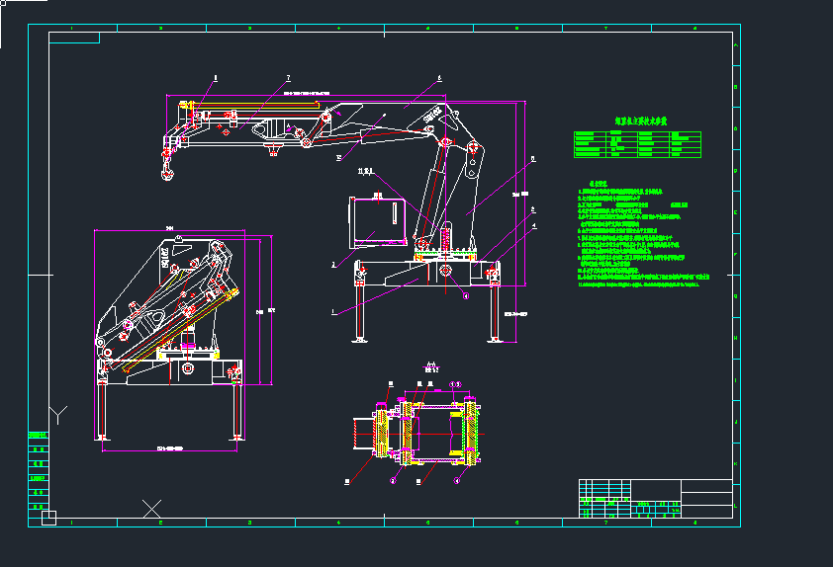
Task: Click the small square at frame's bottom-left corner
Action: (49, 517)
